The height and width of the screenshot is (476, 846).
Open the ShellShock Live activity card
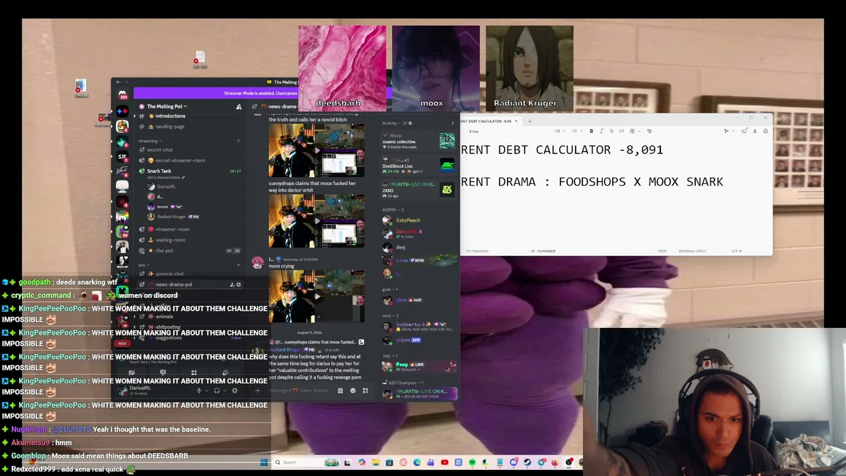click(x=418, y=165)
